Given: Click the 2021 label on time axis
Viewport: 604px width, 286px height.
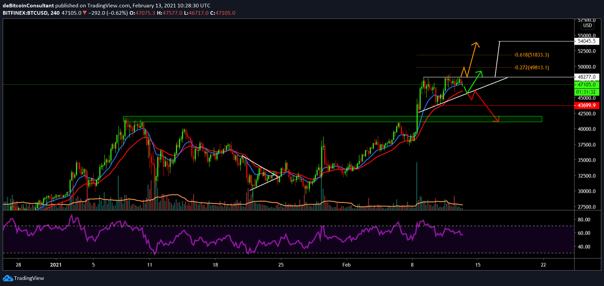Looking at the screenshot, I should click(56, 264).
